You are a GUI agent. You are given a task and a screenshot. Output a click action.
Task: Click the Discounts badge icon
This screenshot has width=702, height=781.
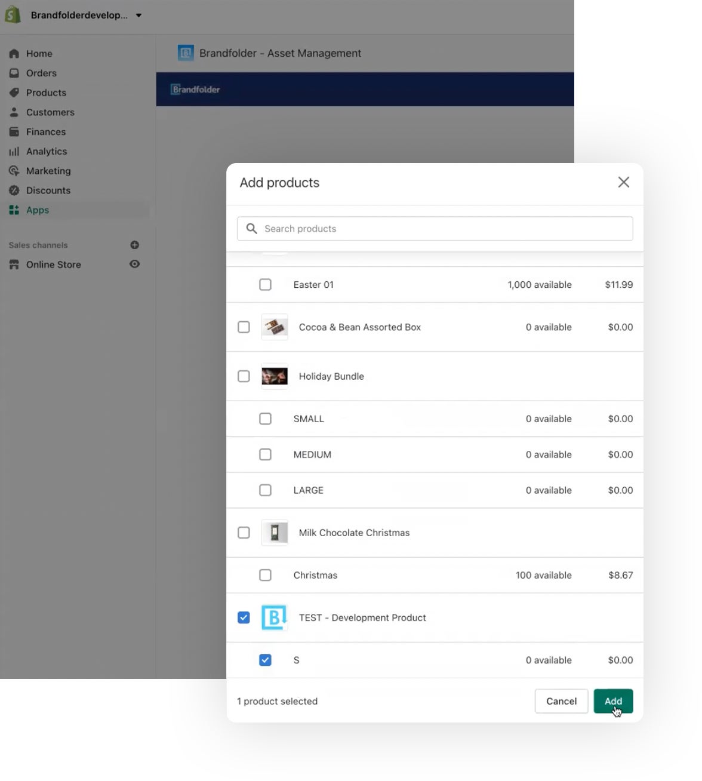tap(14, 190)
